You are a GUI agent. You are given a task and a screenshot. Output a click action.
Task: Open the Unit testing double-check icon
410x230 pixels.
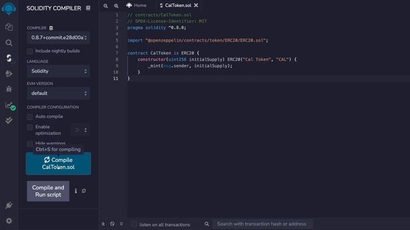click(9, 120)
